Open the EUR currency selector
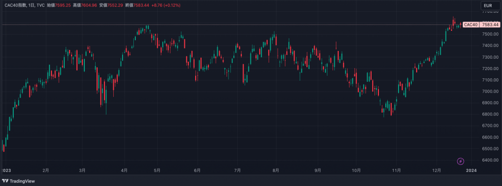Image resolution: width=502 pixels, height=186 pixels. [x=490, y=5]
